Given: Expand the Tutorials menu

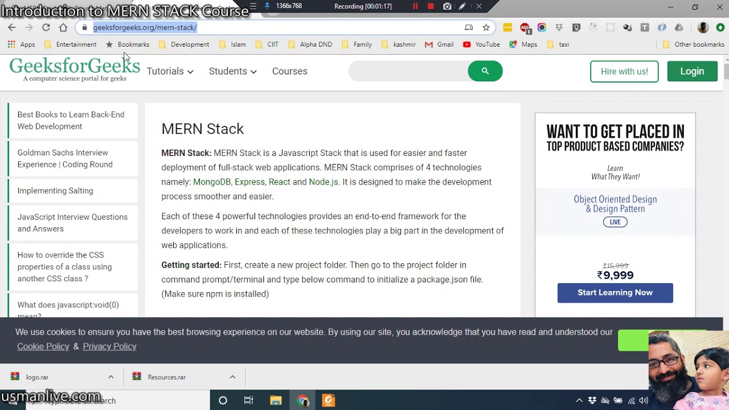Looking at the screenshot, I should click(x=170, y=71).
